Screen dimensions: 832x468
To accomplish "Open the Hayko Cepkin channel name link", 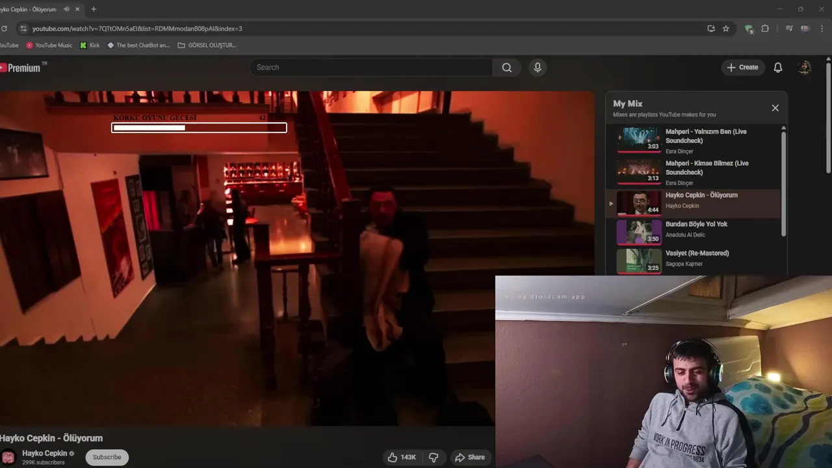I will [45, 454].
